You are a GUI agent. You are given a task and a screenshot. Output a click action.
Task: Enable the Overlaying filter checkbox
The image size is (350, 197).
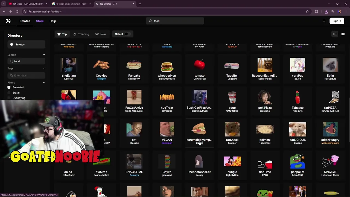coord(9,98)
